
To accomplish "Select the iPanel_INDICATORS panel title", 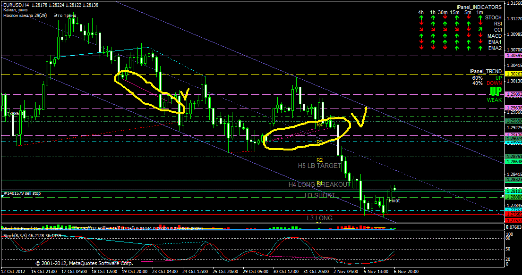I will (479, 7).
